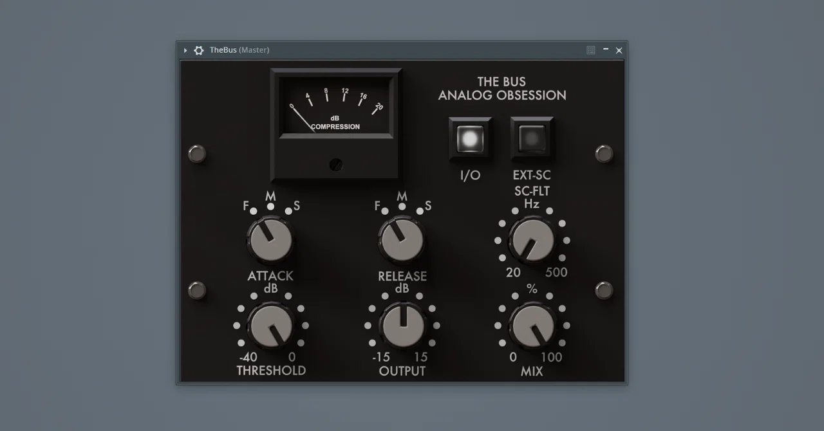
Task: Click the meter calibration screw
Action: [x=335, y=165]
